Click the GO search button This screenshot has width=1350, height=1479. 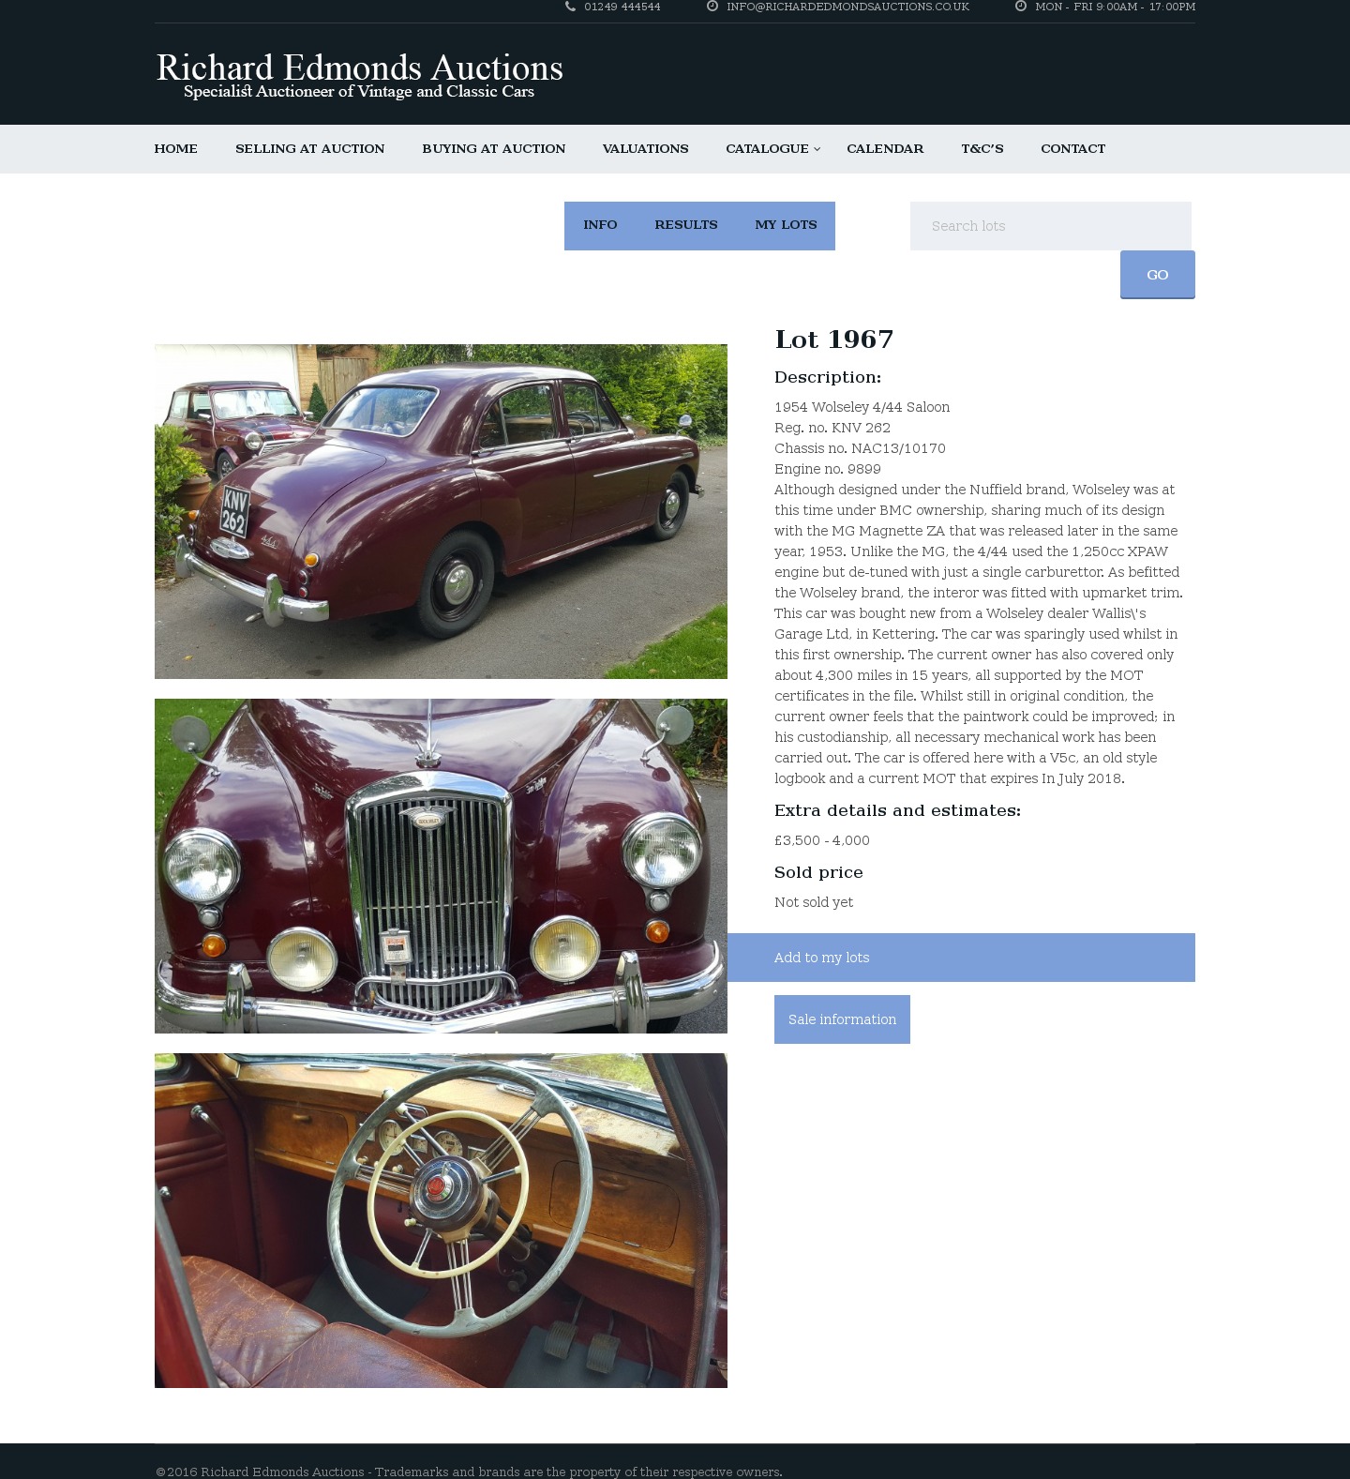click(x=1158, y=275)
